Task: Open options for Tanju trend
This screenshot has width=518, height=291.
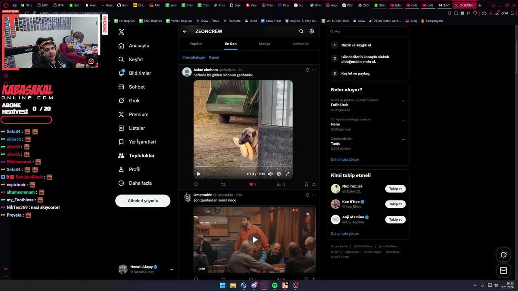Action: coord(403,139)
